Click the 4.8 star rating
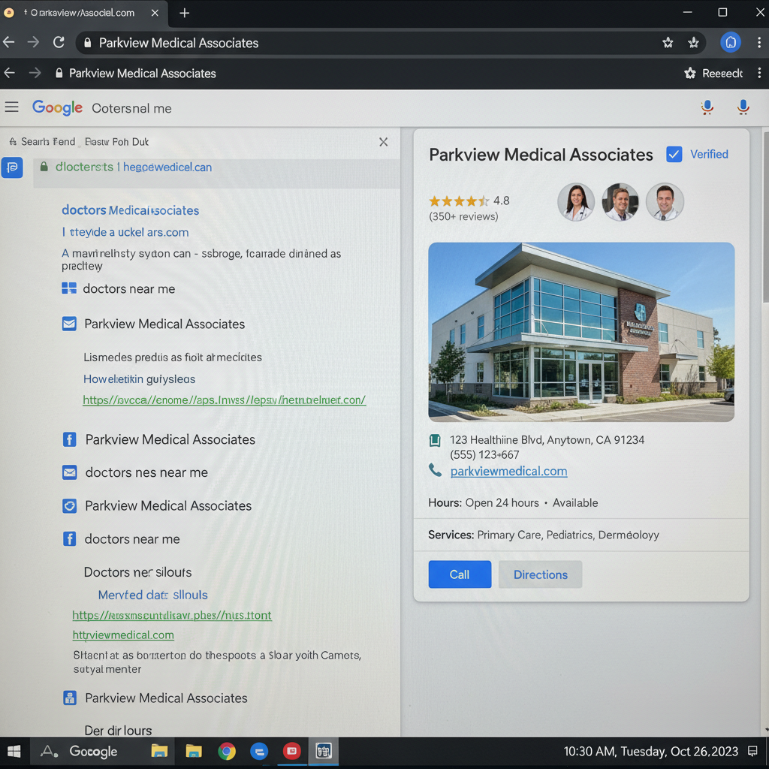This screenshot has height=769, width=769. [x=469, y=201]
